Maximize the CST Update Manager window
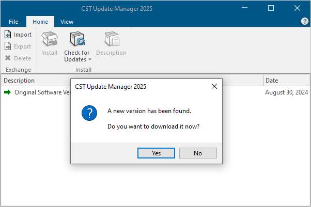Viewport: 311px width, 207px height. [271, 8]
